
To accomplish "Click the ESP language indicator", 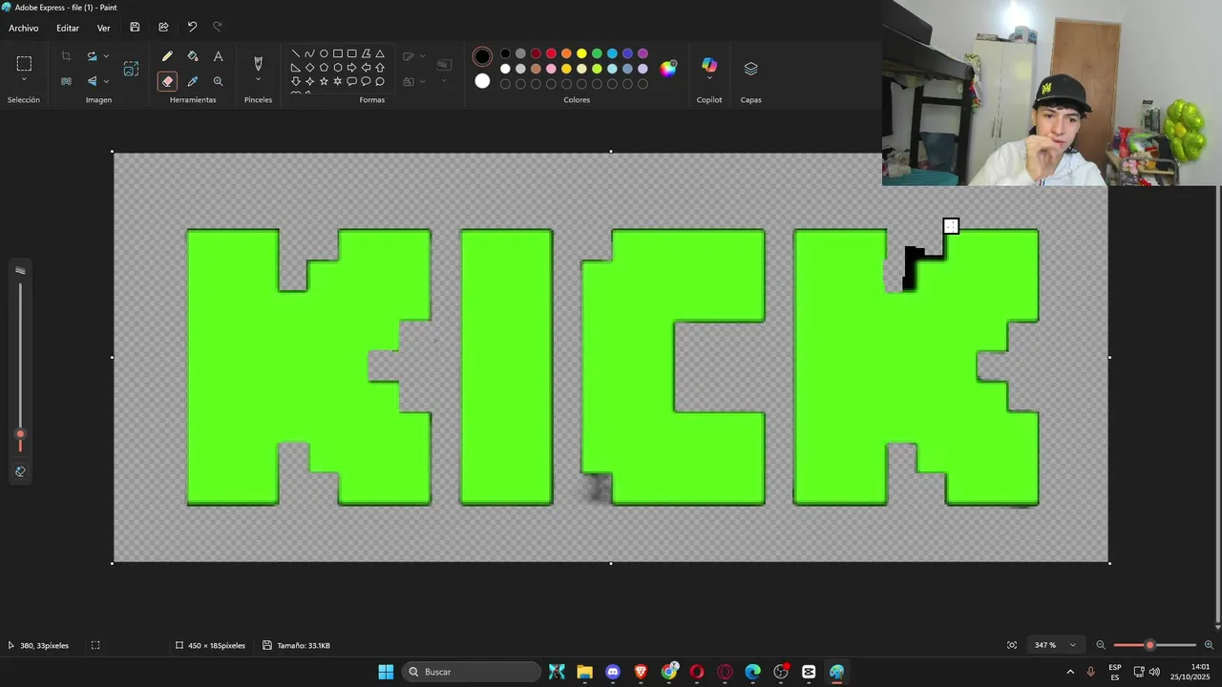I will point(1115,672).
